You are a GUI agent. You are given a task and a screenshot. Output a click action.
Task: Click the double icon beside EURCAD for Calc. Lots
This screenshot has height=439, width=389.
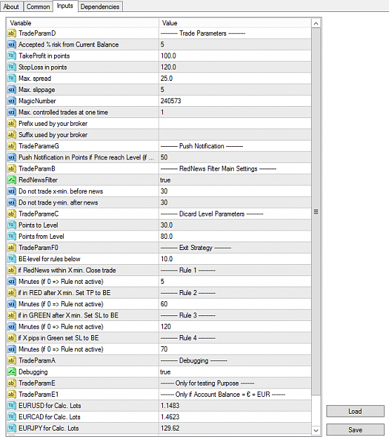pyautogui.click(x=11, y=417)
